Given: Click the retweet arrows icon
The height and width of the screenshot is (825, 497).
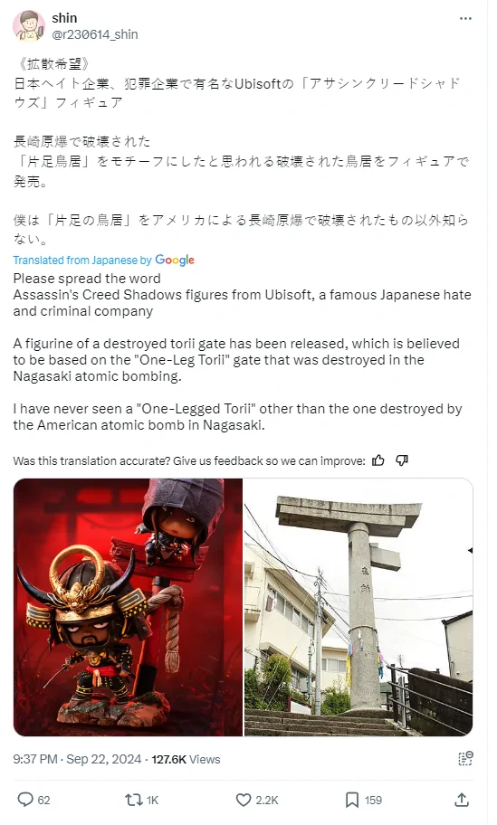Looking at the screenshot, I should pyautogui.click(x=134, y=801).
